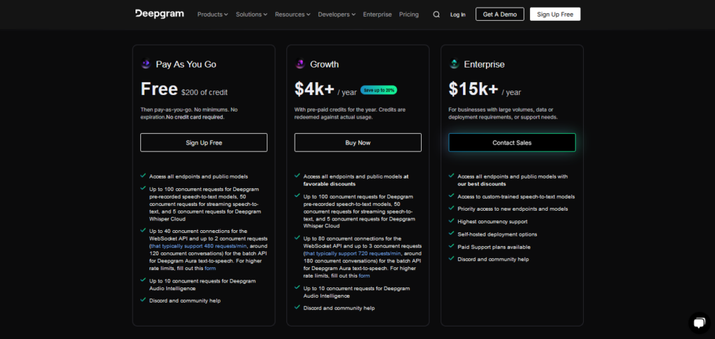Click the Pay As You Go plan icon
Screen dimensions: 715x339
[x=146, y=64]
